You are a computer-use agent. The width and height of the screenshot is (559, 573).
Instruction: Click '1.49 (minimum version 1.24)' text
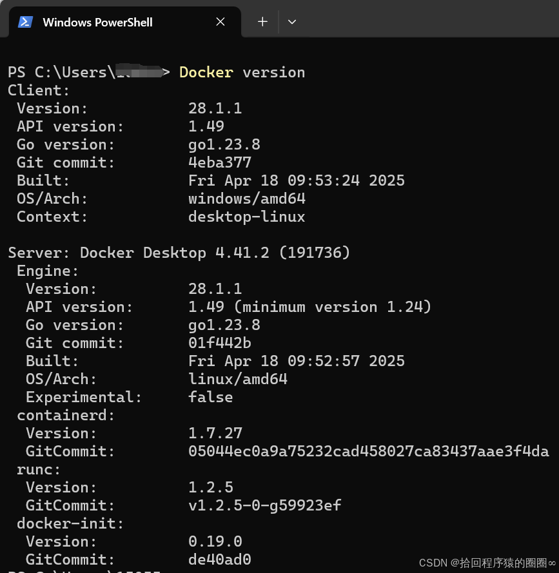[309, 307]
